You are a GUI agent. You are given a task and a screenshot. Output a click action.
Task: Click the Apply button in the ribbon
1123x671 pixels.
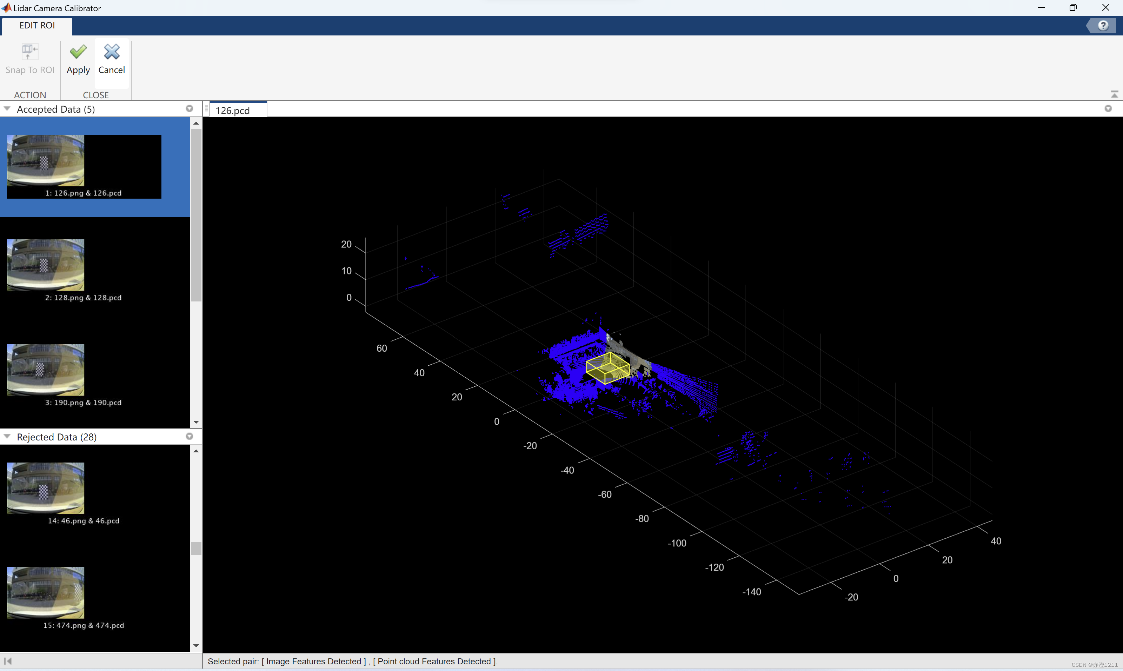click(x=78, y=59)
